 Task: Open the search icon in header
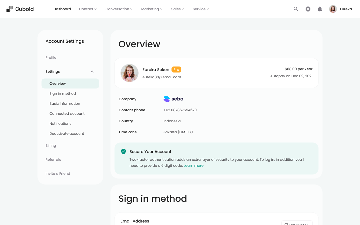click(296, 9)
